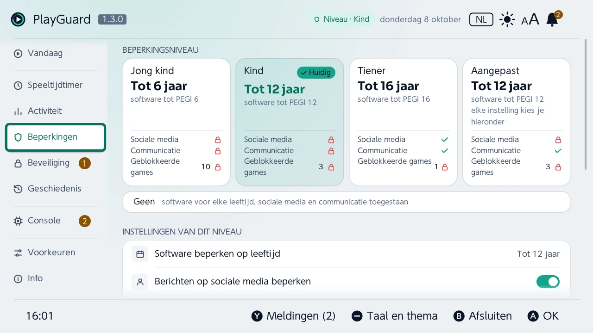Click the Tot 12 jaar setting value
The height and width of the screenshot is (333, 593).
click(538, 254)
